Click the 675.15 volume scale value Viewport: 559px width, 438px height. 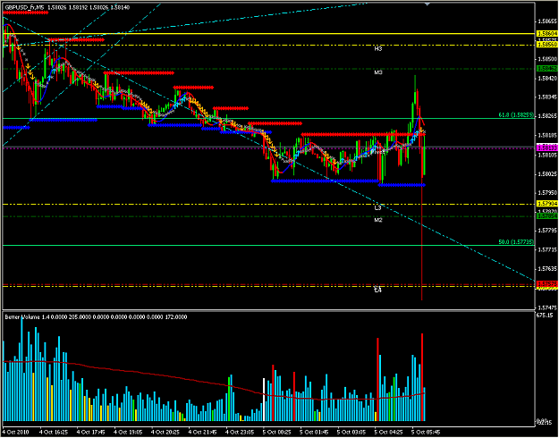[x=545, y=316]
